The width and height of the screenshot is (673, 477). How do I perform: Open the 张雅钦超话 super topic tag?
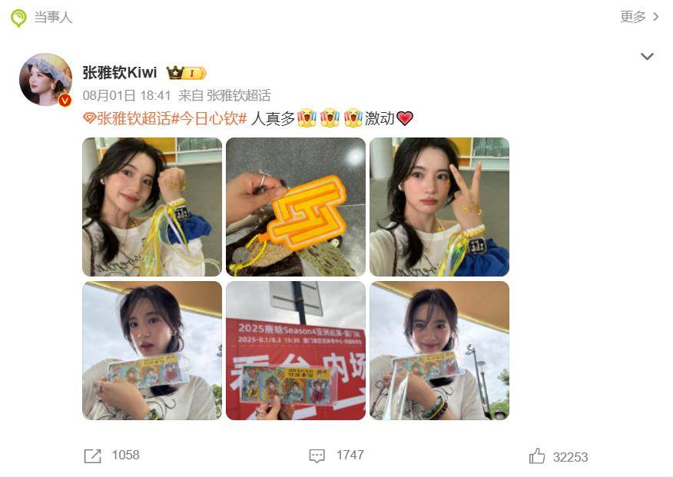[x=134, y=118]
